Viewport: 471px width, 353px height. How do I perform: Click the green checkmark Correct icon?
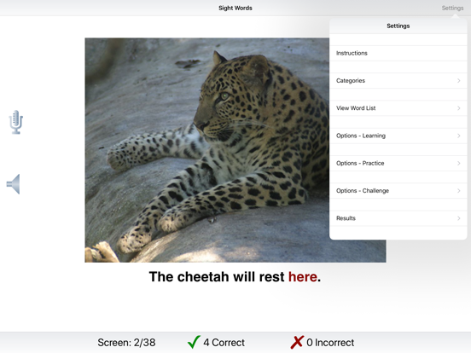coord(194,342)
